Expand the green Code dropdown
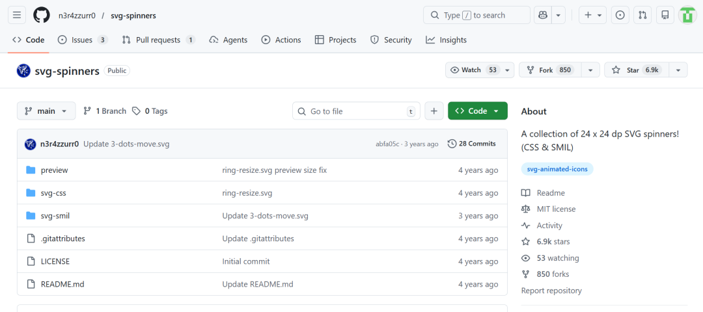703x312 pixels. [477, 111]
